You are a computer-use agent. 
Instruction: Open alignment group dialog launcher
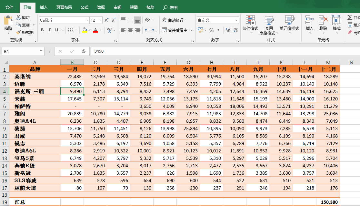193,41
